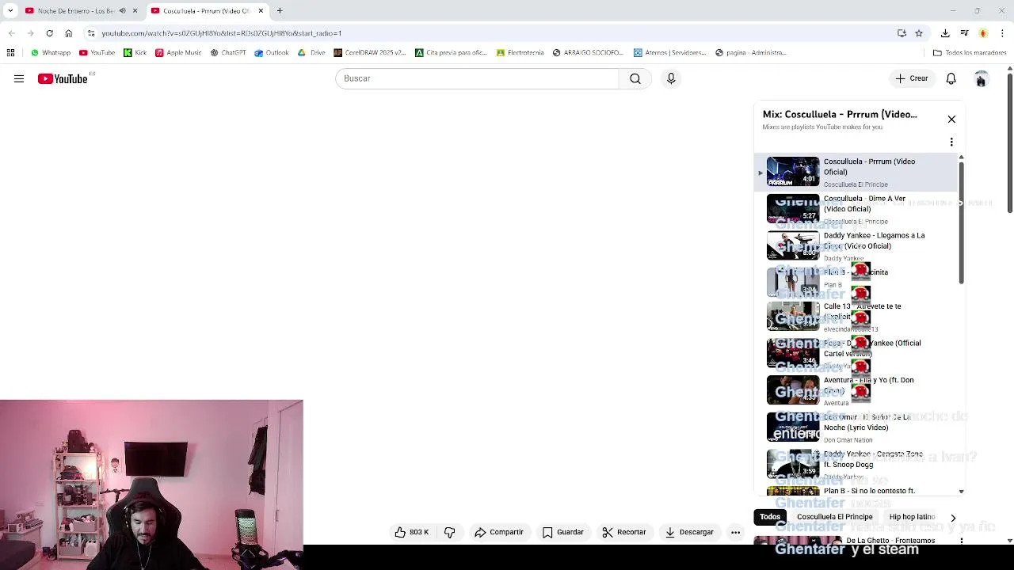Open media controls icon in toolbar

(x=964, y=33)
